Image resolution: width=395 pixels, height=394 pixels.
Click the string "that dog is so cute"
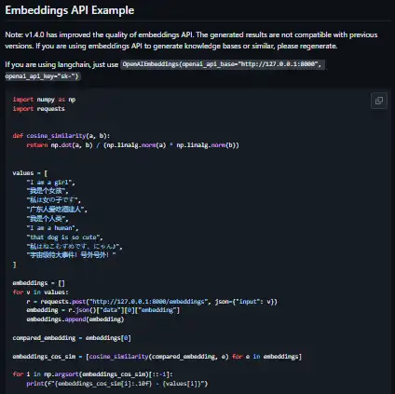64,238
